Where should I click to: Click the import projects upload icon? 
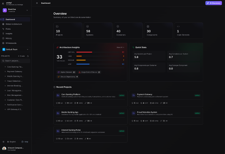pos(28,56)
